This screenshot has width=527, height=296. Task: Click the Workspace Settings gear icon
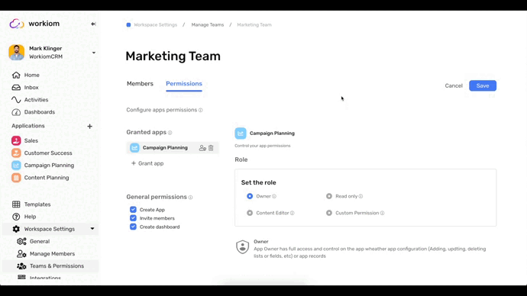16,229
